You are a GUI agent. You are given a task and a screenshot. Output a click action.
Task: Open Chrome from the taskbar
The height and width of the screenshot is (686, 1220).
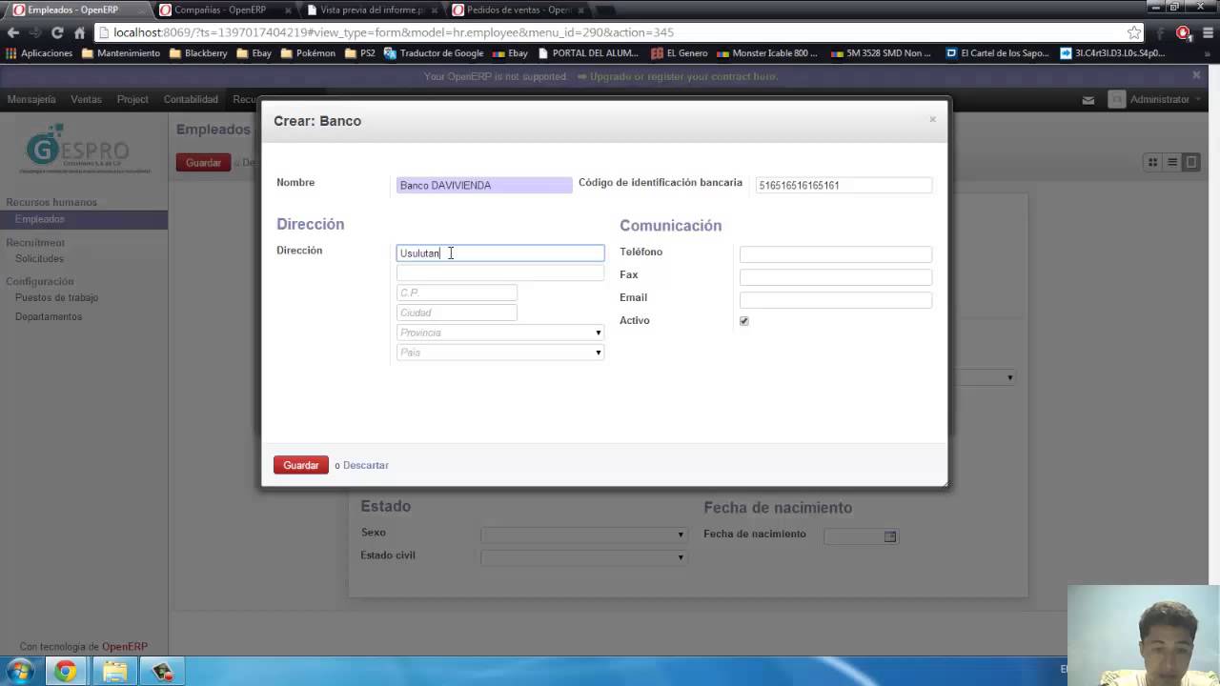tap(65, 672)
